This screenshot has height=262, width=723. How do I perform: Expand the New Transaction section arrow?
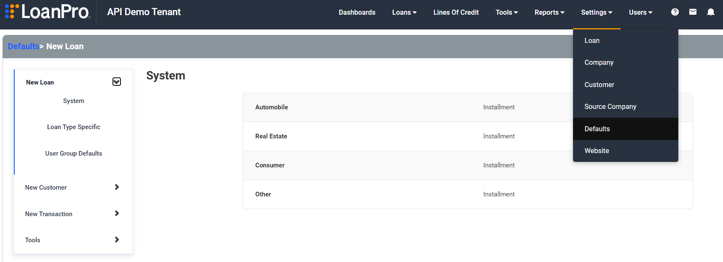pos(117,214)
